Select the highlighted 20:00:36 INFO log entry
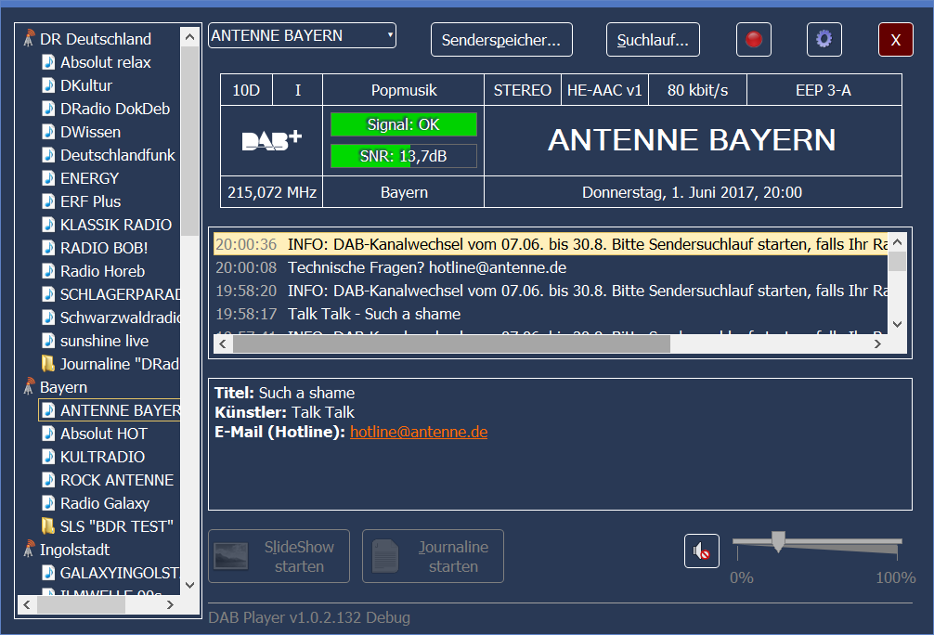The image size is (934, 635). click(550, 244)
